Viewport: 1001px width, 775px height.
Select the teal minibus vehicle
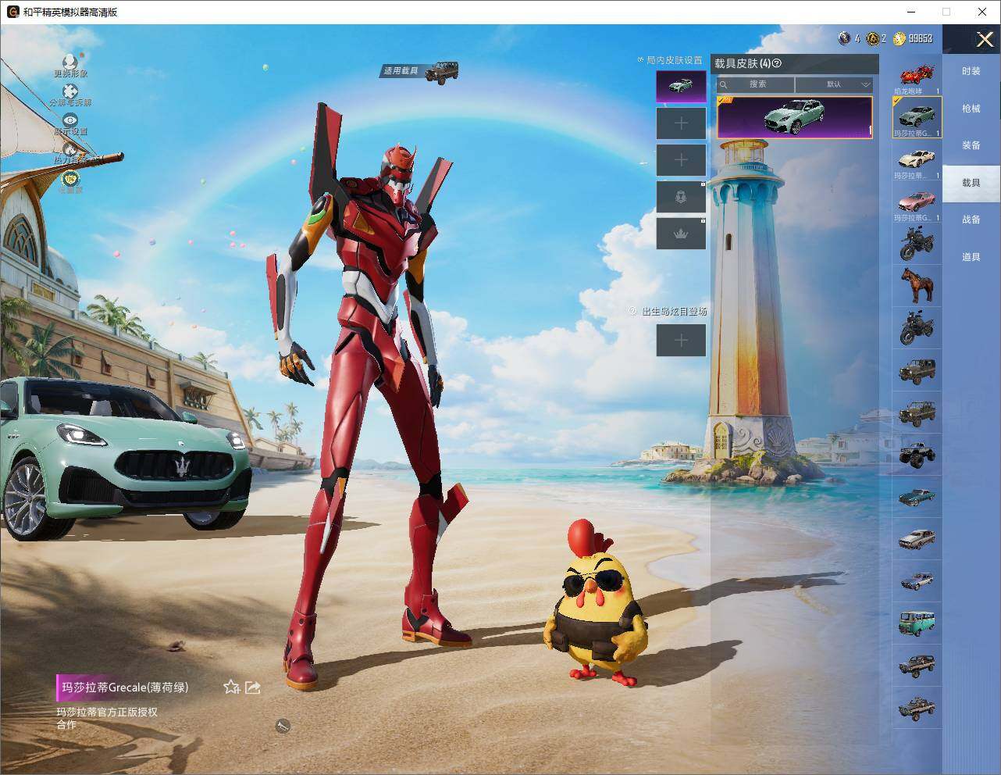[x=917, y=623]
